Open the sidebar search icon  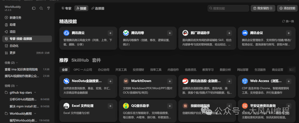point(41,8)
